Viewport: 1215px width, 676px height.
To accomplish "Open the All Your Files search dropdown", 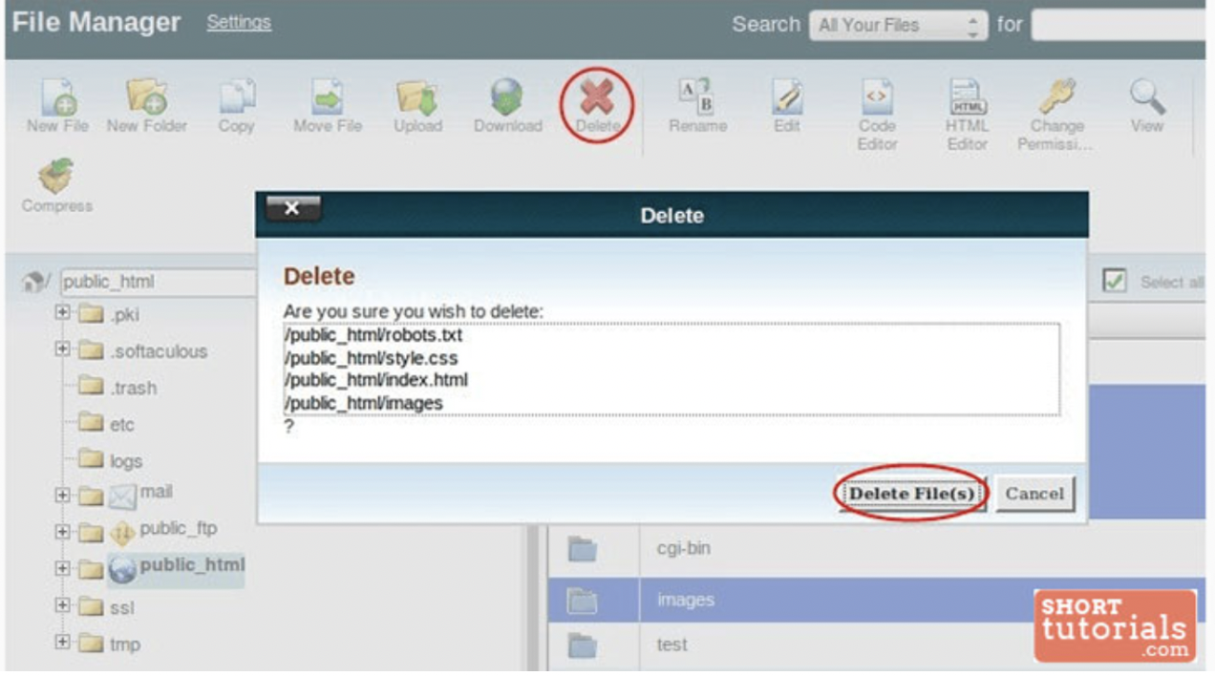I will point(898,25).
